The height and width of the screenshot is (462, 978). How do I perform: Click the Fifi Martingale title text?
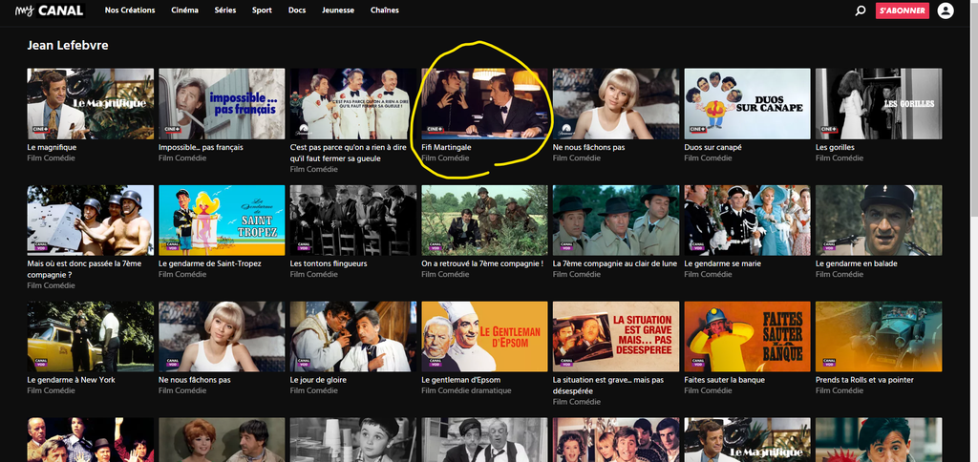(x=447, y=148)
